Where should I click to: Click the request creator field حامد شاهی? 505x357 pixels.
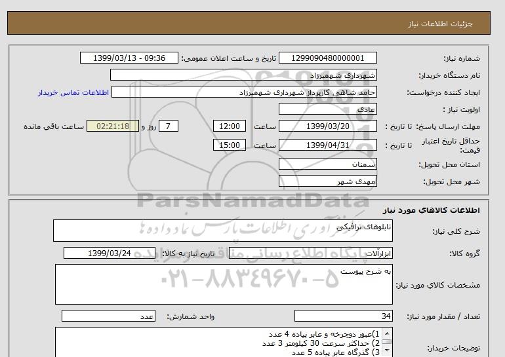[x=244, y=92]
